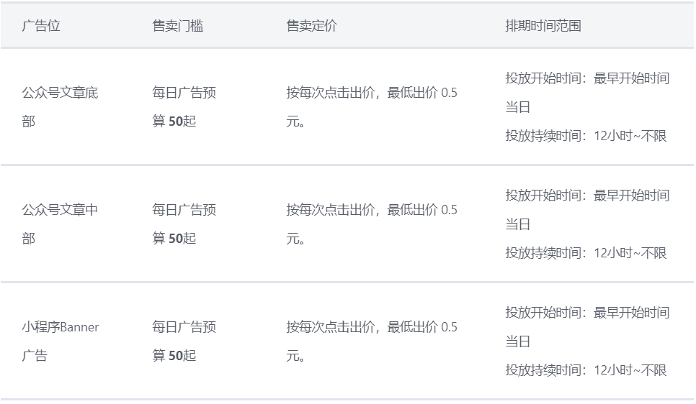
Task: Click 投放开始时间 line in 公众号文章底部 row
Action: pos(586,78)
